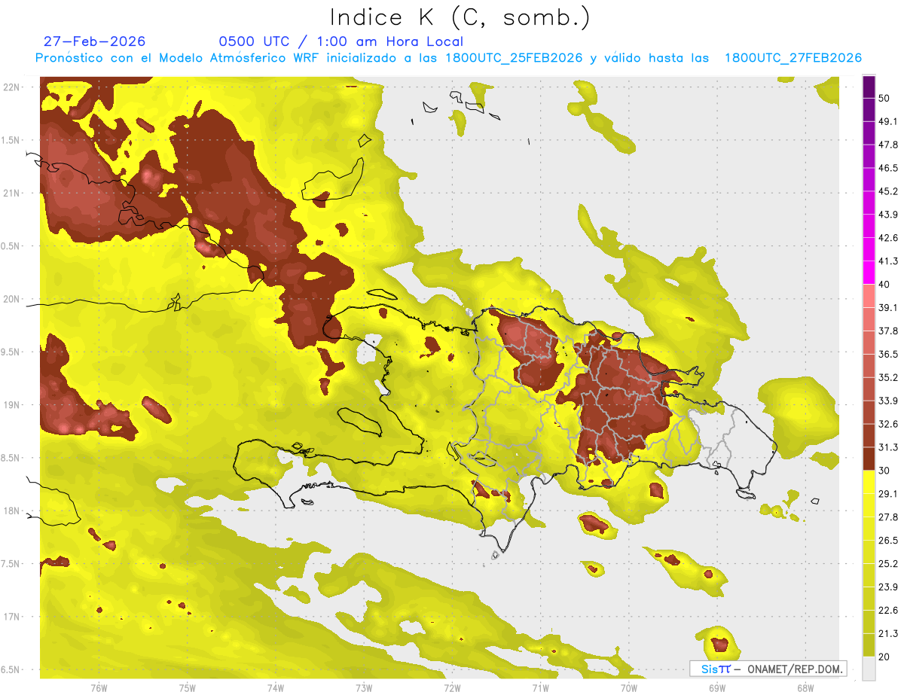Viewport: 904px width, 698px height.
Task: Click the '30' color scale label
Action: (884, 471)
